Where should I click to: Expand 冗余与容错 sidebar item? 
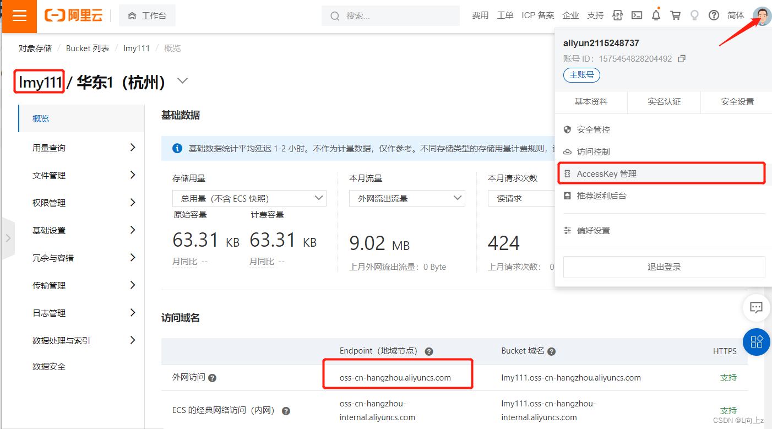(81, 258)
